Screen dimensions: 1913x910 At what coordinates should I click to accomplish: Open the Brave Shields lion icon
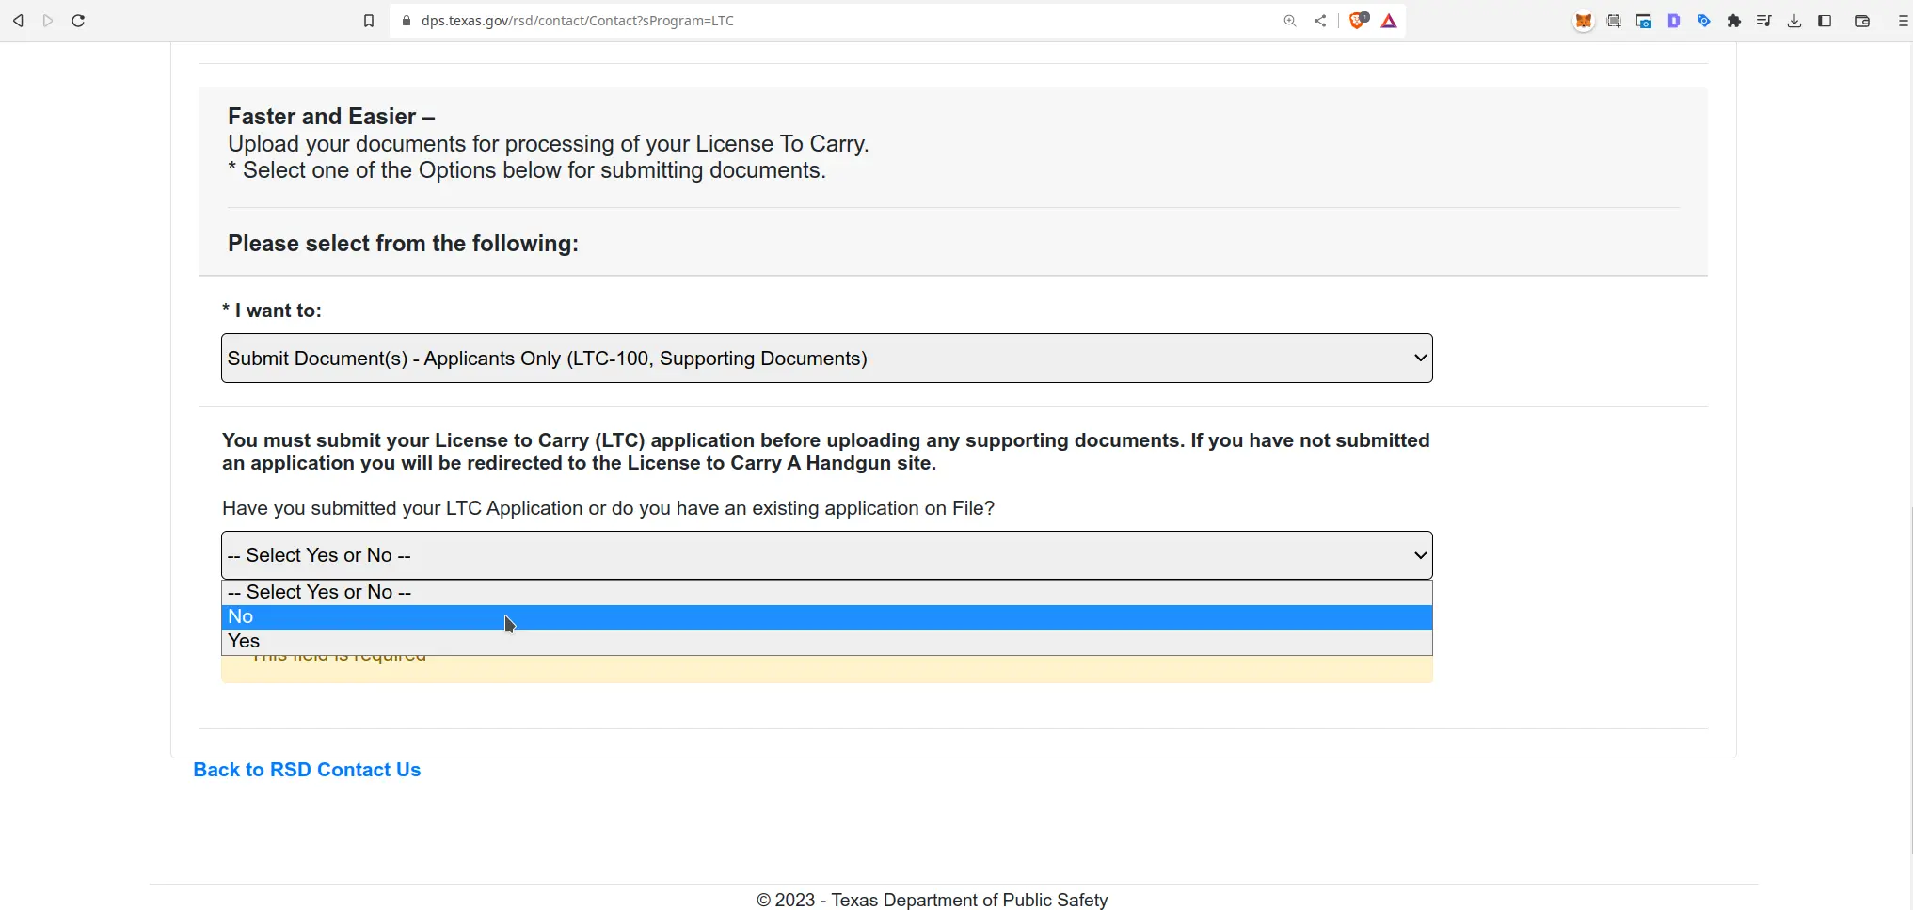click(1357, 21)
